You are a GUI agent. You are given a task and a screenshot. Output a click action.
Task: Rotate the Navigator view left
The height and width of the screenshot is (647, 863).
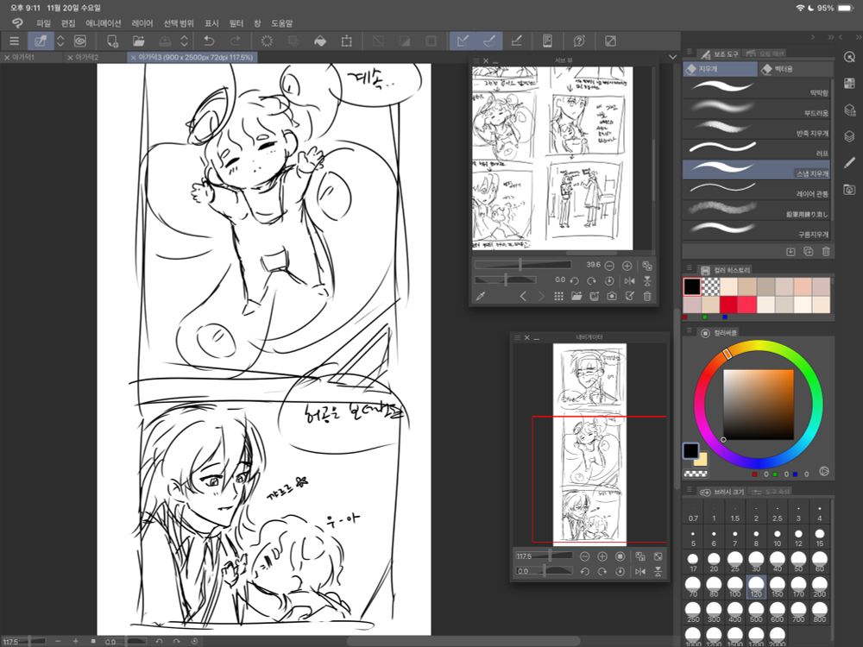point(584,572)
